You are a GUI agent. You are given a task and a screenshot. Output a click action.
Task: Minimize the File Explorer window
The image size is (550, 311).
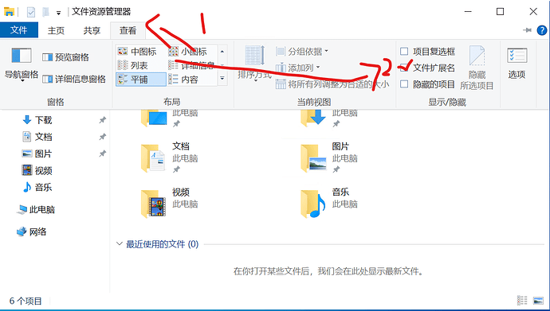pos(468,12)
